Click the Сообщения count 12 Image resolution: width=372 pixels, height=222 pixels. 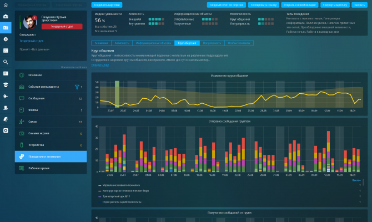81,99
